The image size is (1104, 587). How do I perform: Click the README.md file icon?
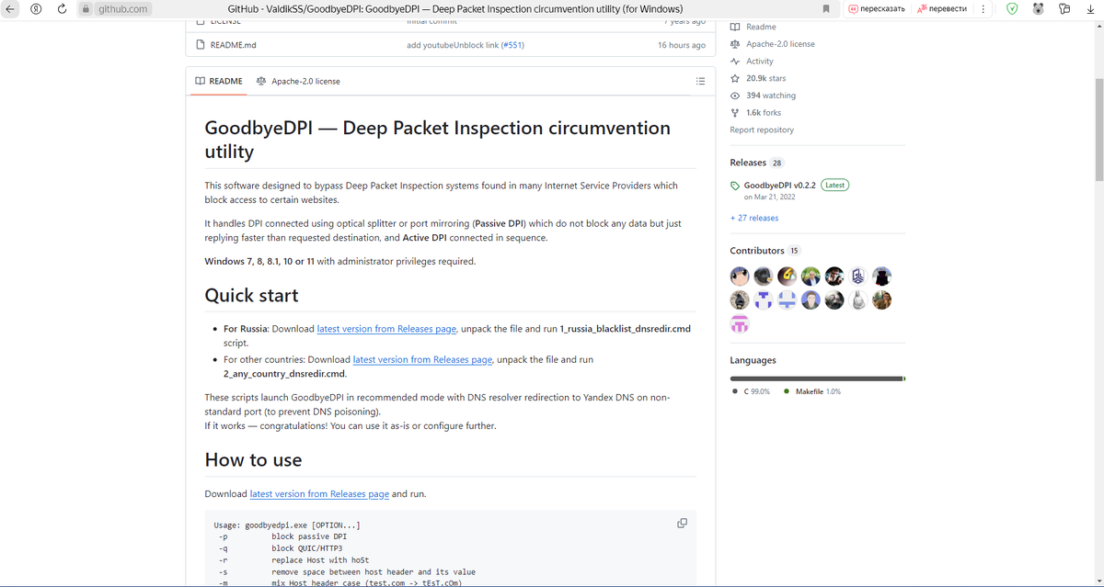coord(200,45)
